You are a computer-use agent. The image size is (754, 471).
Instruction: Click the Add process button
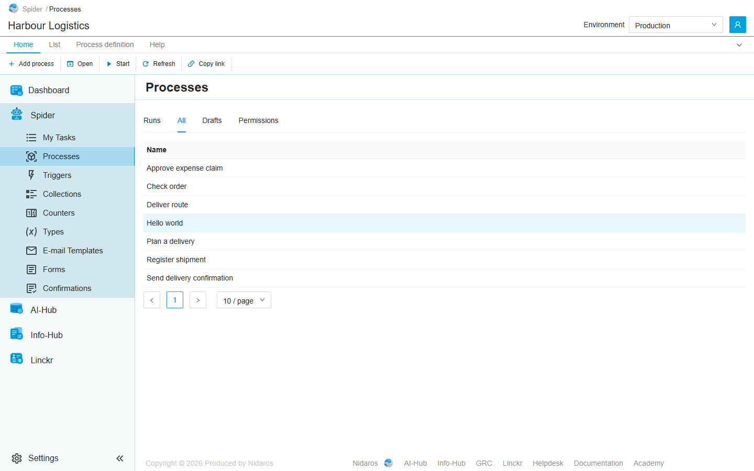(31, 64)
